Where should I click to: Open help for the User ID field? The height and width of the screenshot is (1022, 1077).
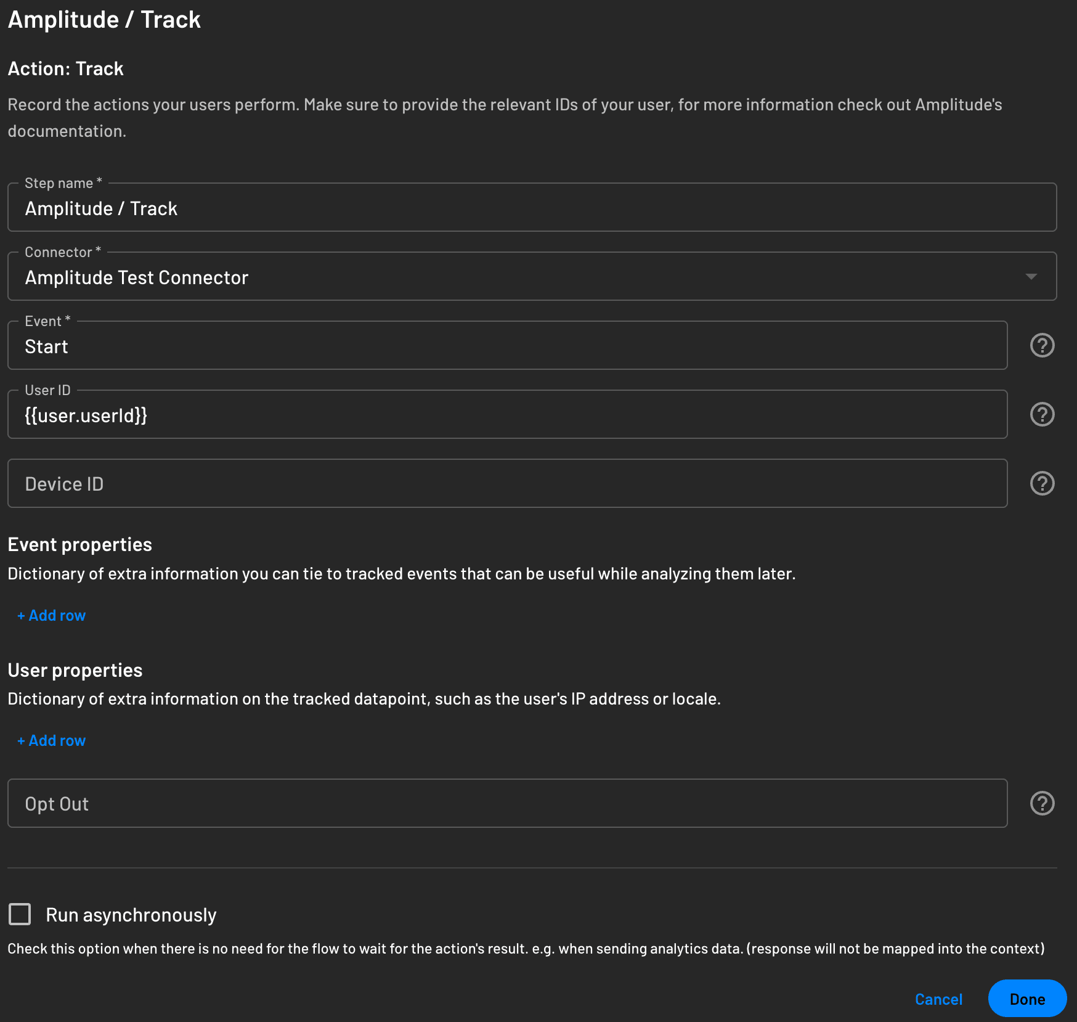[1042, 415]
